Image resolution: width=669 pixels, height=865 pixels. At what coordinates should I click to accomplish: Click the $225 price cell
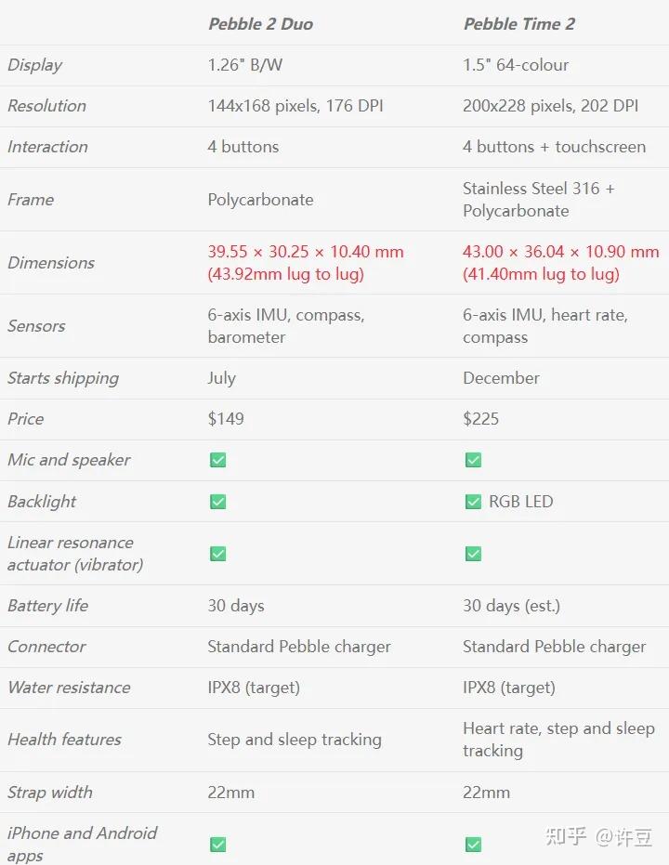[x=480, y=419]
